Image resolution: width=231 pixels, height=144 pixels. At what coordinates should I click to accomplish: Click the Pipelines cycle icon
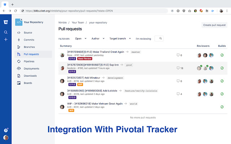[19, 62]
